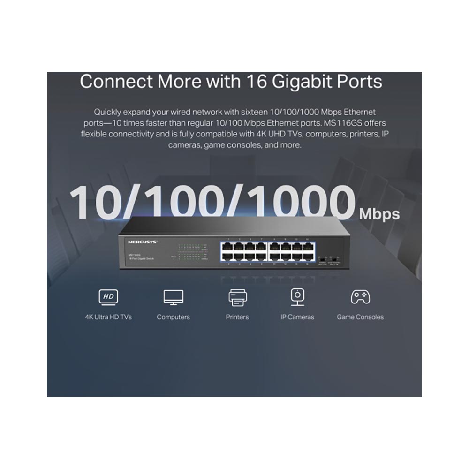Click the "Mbps" unit text
Image resolution: width=469 pixels, height=469 pixels.
click(x=379, y=213)
